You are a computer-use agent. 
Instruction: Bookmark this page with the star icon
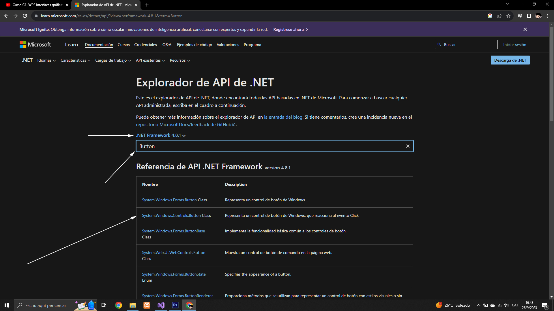point(508,16)
